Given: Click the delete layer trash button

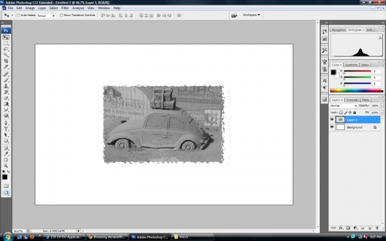Looking at the screenshot, I should (x=376, y=228).
